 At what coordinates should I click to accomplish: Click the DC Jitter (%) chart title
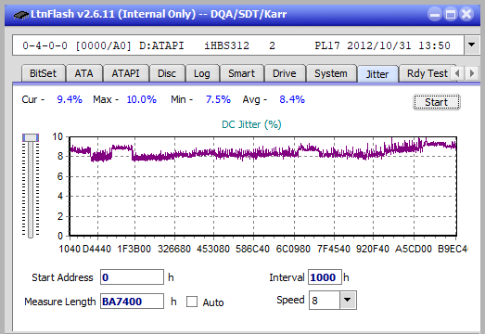point(251,124)
